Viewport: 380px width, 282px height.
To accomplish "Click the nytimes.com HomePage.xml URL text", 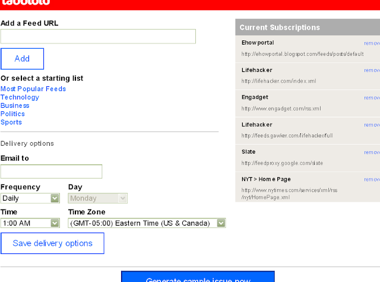I will pos(289,193).
